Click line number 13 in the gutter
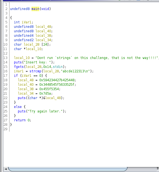This screenshot has width=159, height=172. click(x=5, y=58)
